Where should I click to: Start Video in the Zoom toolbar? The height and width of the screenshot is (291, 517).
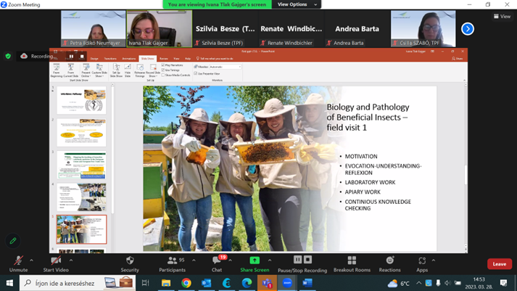click(56, 262)
